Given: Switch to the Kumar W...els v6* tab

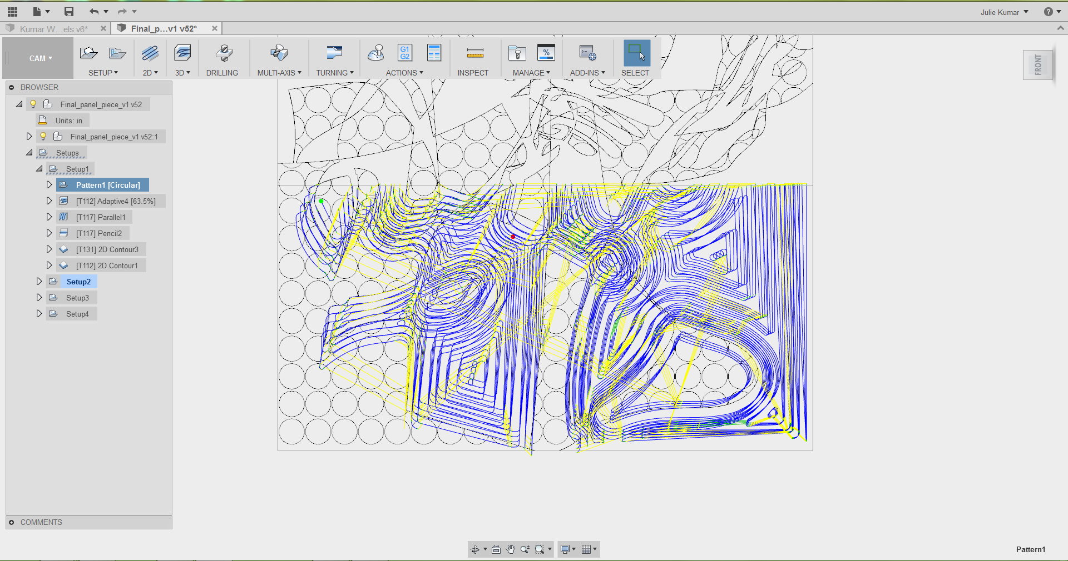Looking at the screenshot, I should pos(53,29).
